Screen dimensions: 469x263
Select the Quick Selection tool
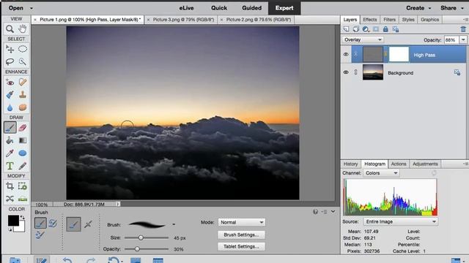tap(23, 61)
